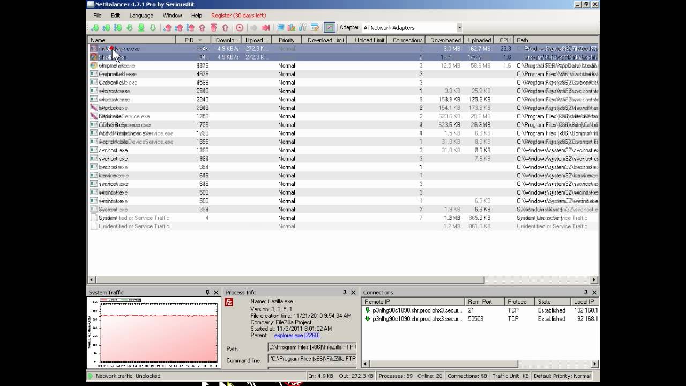
Task: Toggle the traffic chart toolbar button
Action: 329,27
